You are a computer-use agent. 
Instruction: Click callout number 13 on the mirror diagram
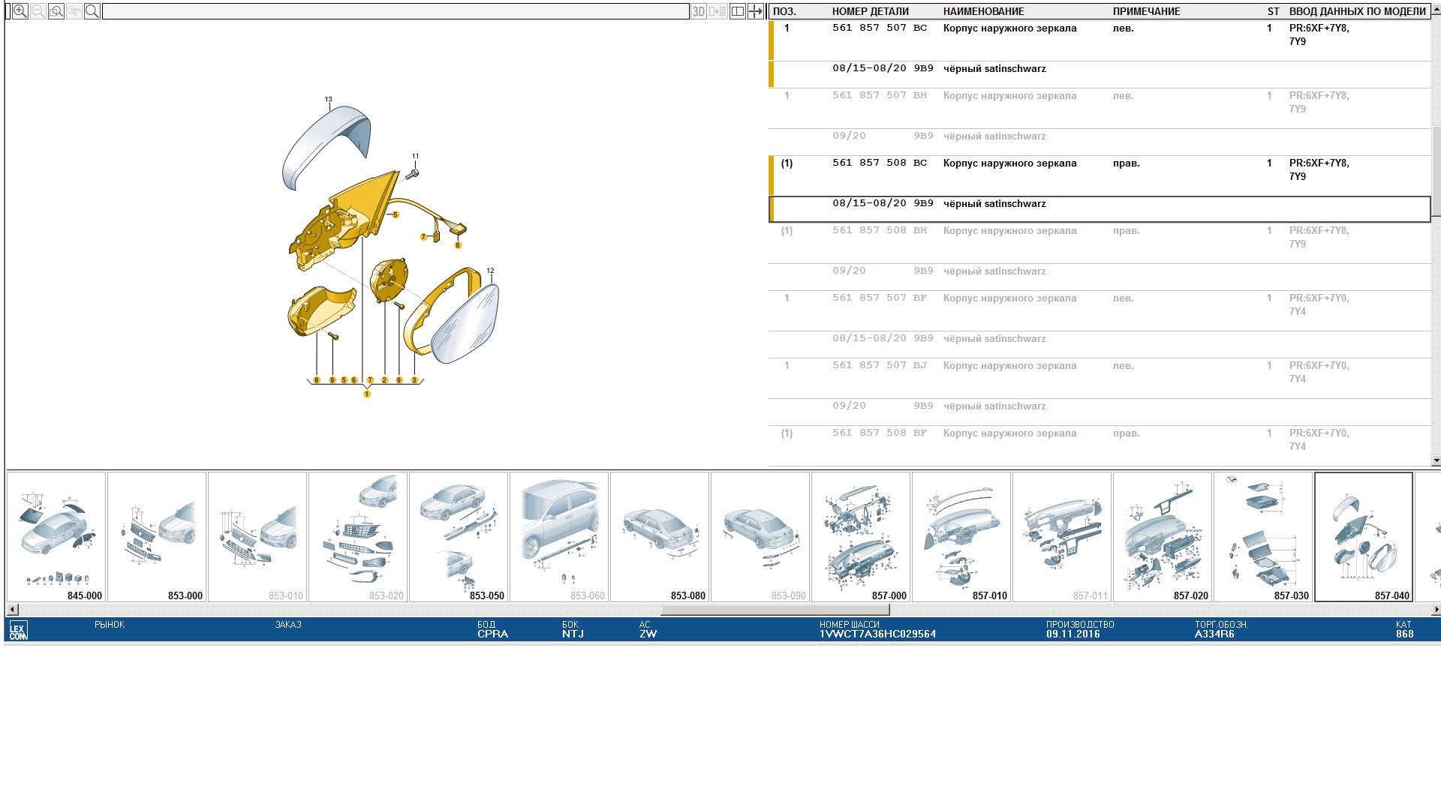[x=328, y=100]
